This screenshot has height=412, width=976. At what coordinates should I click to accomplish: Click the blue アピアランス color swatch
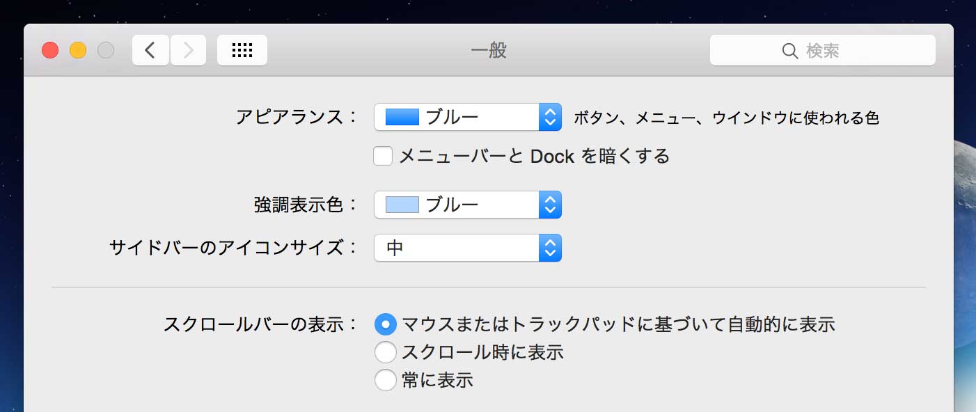pyautogui.click(x=402, y=117)
